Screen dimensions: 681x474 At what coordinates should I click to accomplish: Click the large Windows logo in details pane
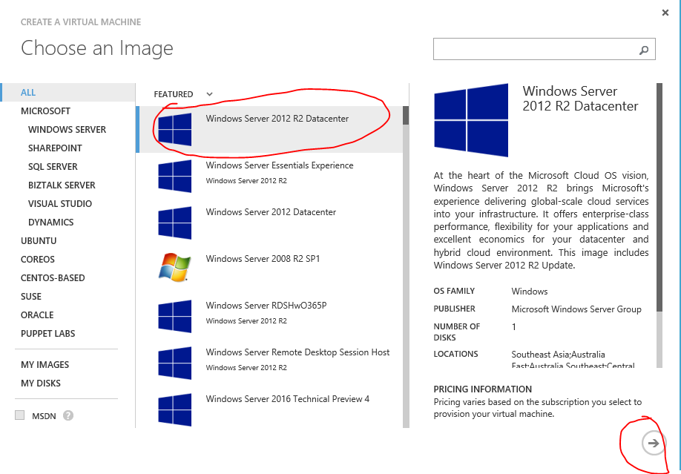(x=471, y=120)
